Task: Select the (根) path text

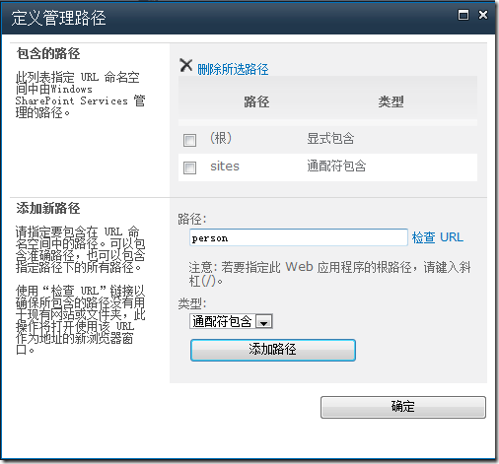Action: 221,138
